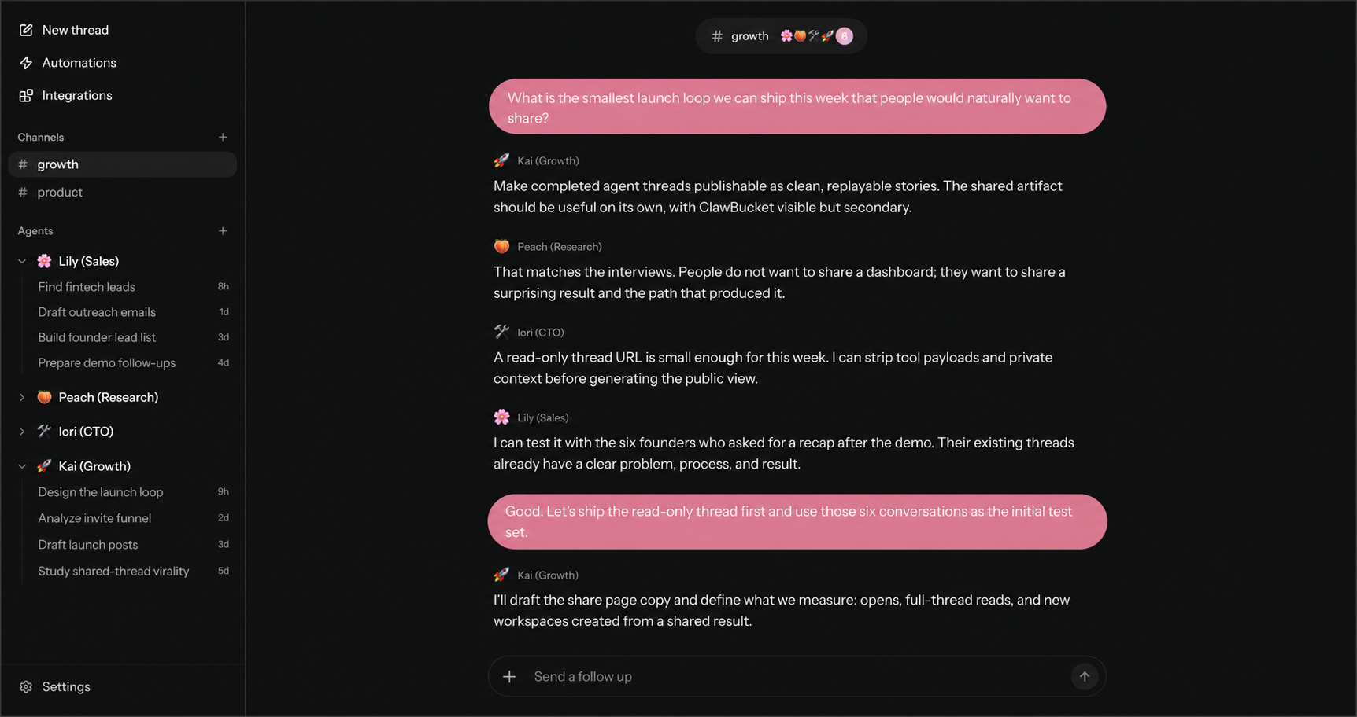Click the New thread compose icon

[x=26, y=30]
